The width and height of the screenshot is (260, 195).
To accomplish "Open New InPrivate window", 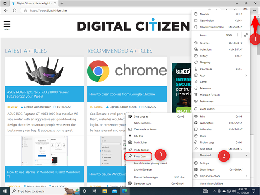I will click(221, 27).
